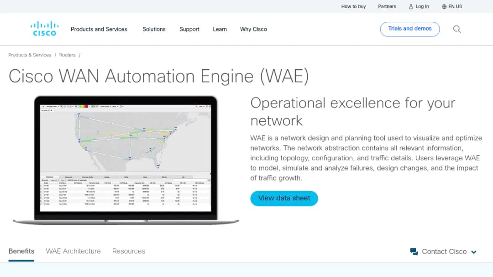Open the Why Cisco menu
The height and width of the screenshot is (277, 493).
tap(253, 29)
